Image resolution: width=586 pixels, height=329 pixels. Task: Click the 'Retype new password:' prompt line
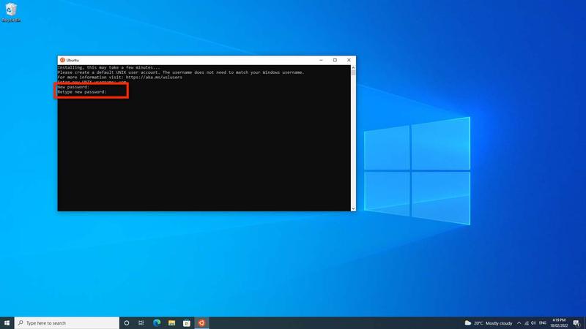coord(82,92)
